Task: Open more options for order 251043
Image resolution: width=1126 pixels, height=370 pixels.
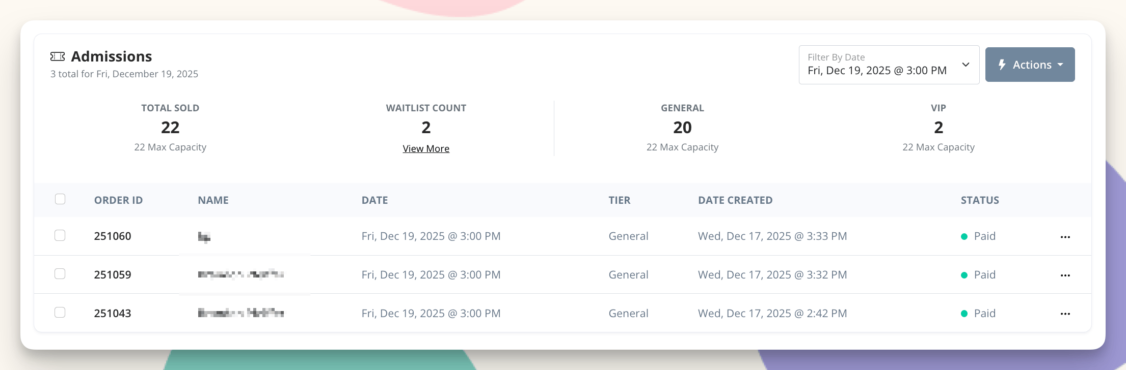Action: tap(1065, 314)
